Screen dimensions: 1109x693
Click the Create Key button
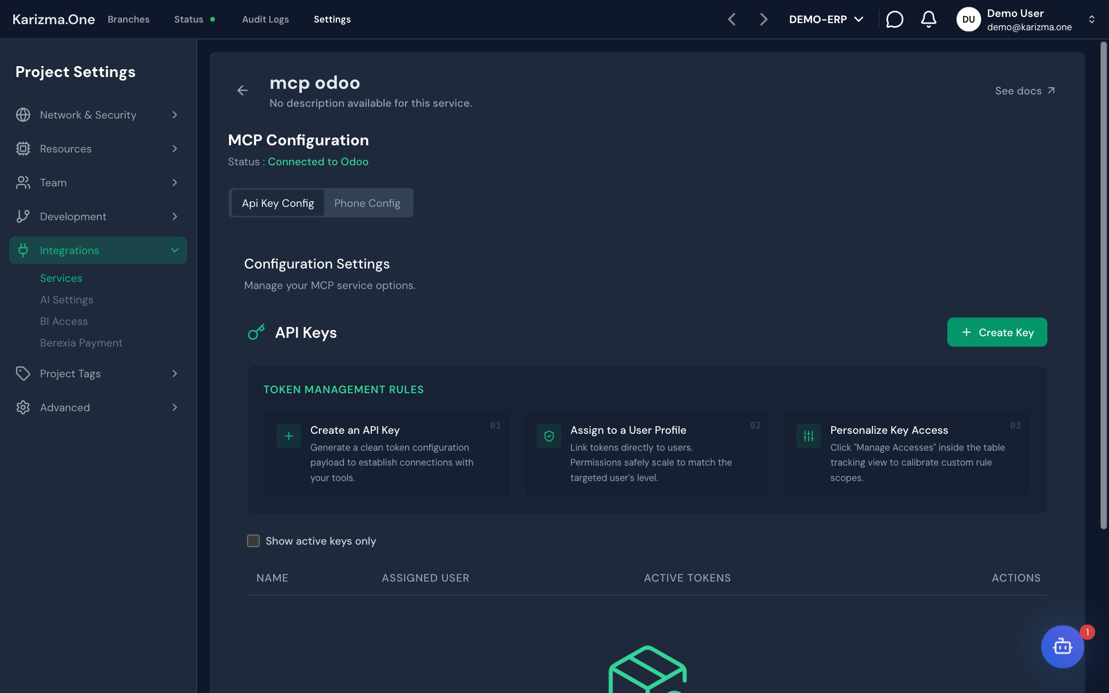coord(997,332)
